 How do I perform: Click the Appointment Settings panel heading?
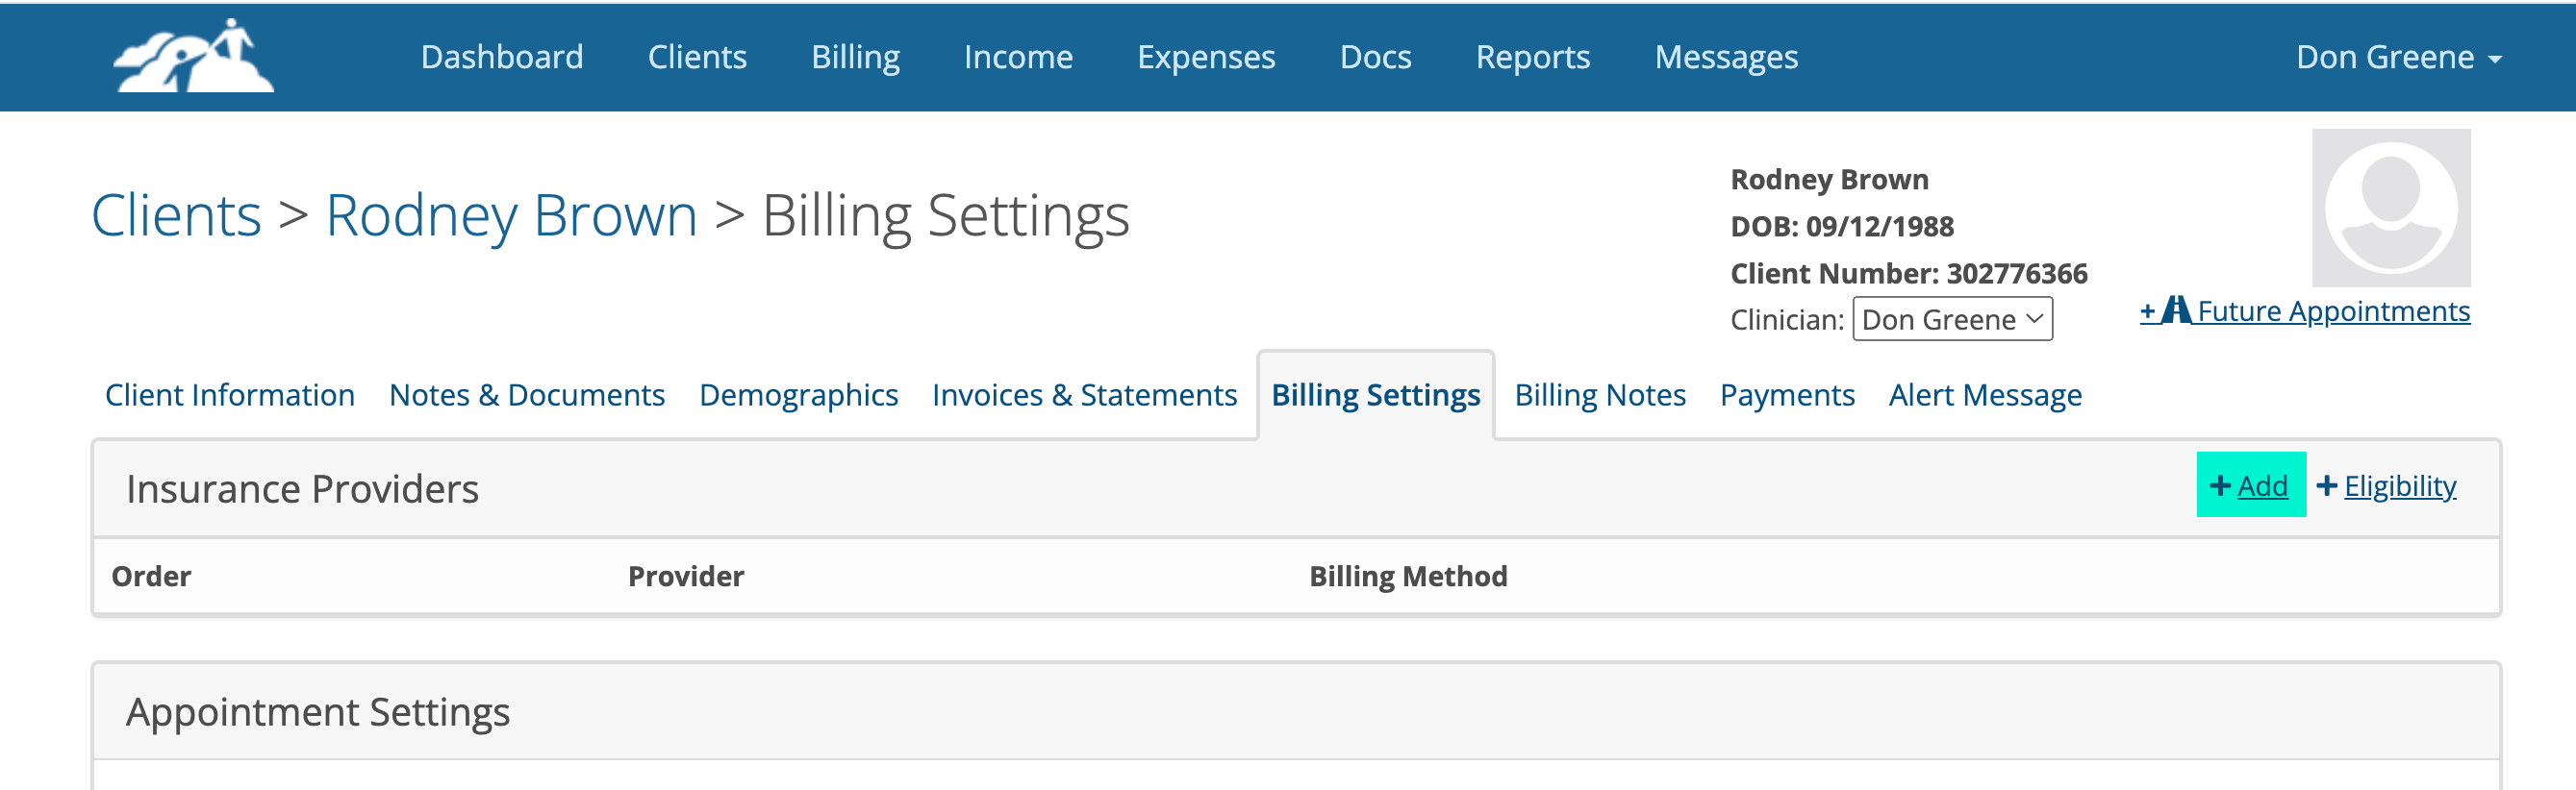point(318,712)
